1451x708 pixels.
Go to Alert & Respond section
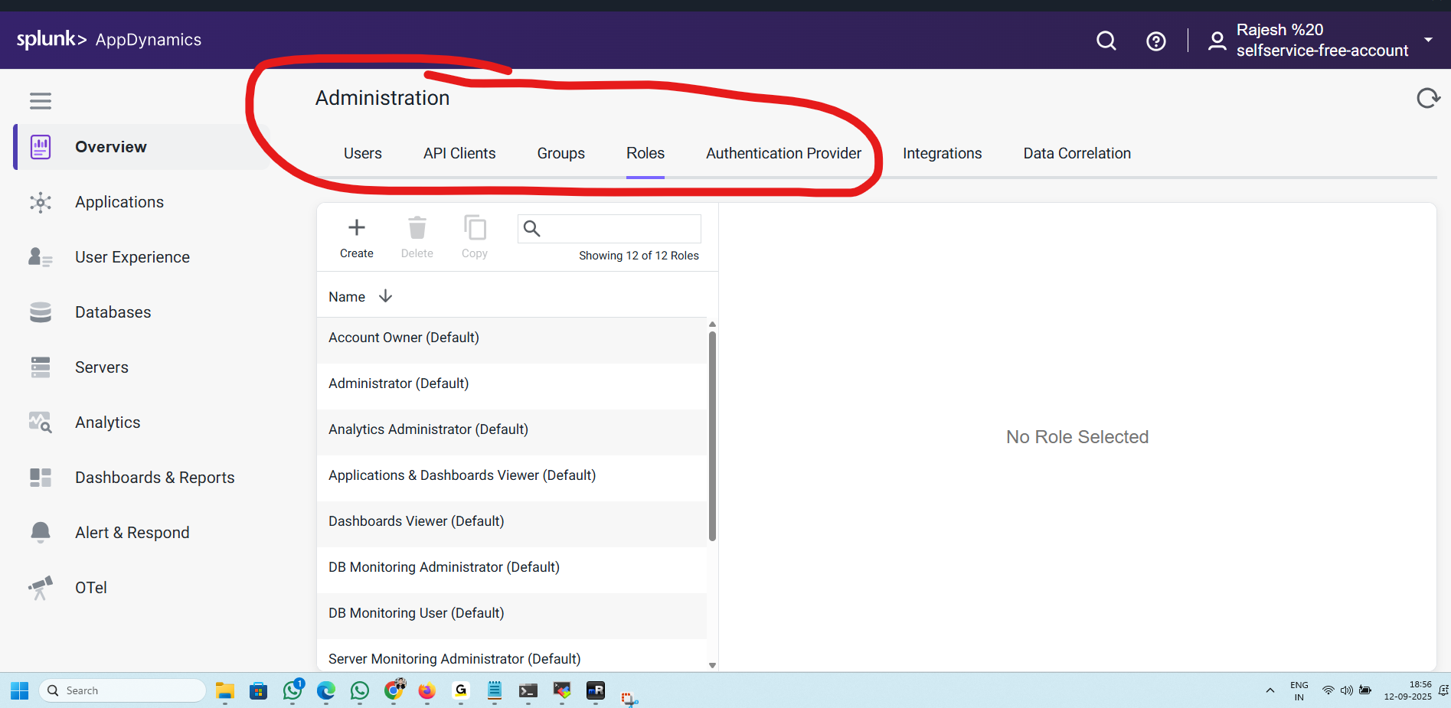132,533
